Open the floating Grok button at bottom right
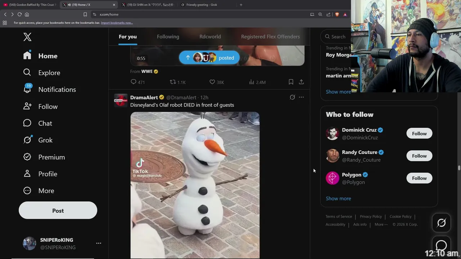The image size is (461, 259). (x=441, y=223)
